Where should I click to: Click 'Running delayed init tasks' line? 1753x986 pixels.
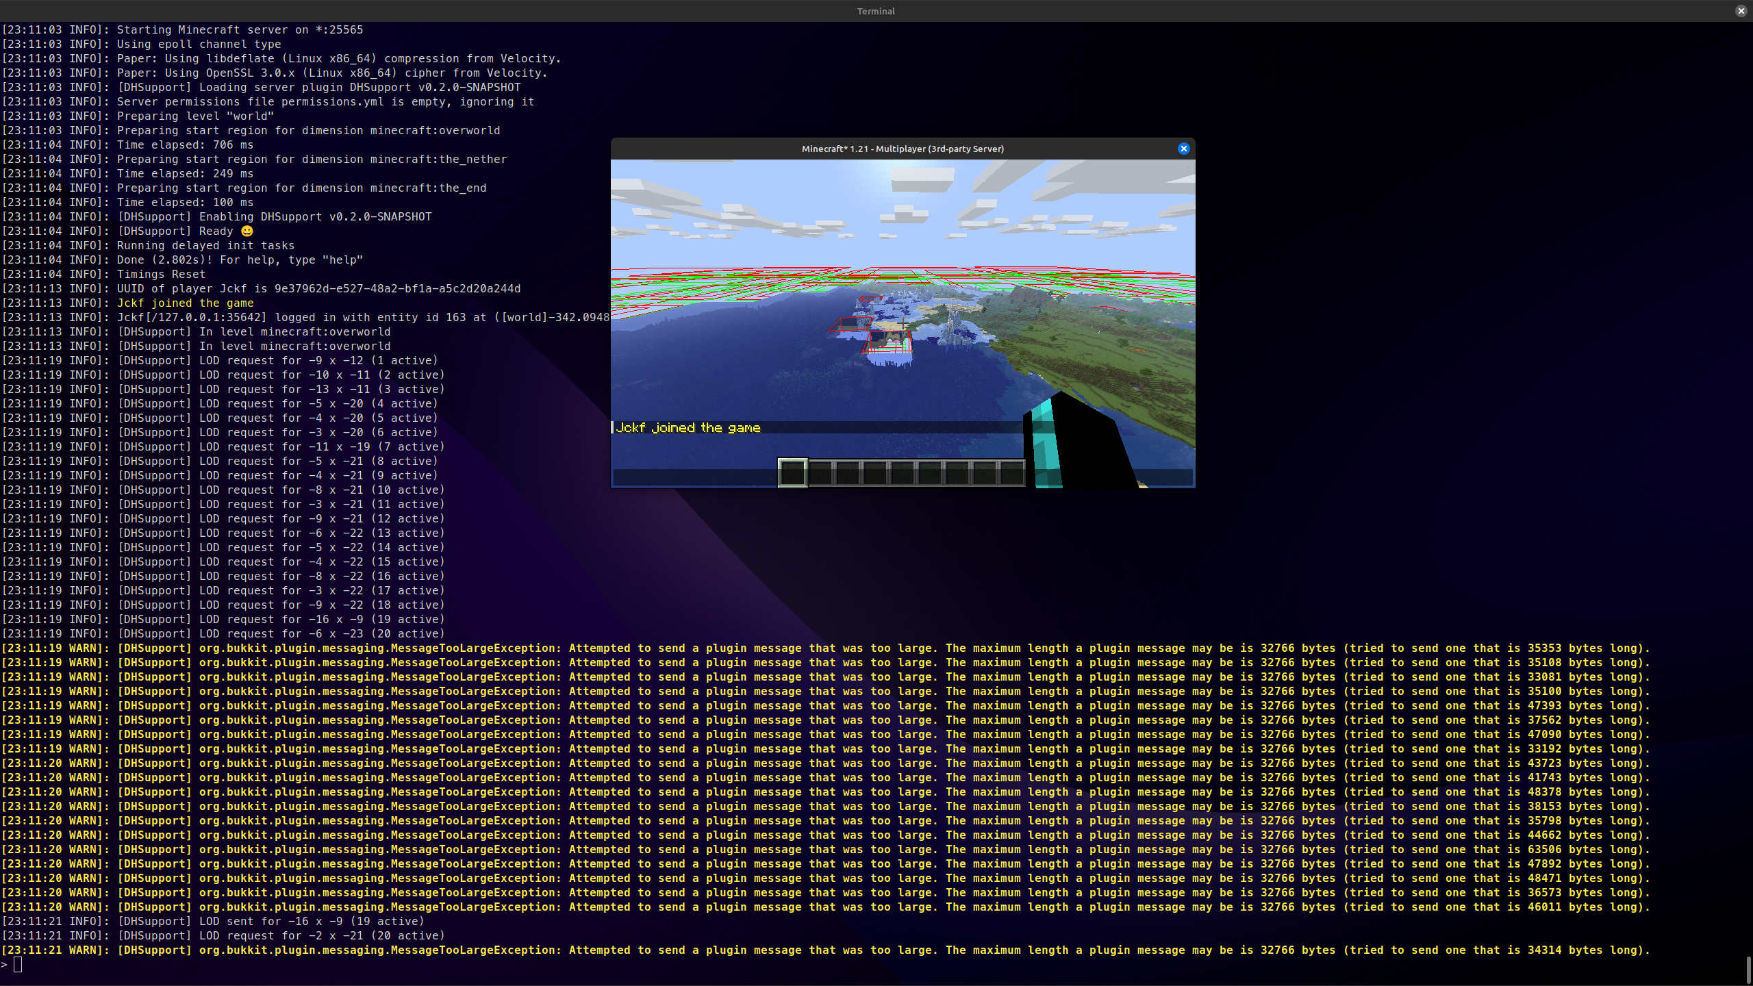point(148,245)
